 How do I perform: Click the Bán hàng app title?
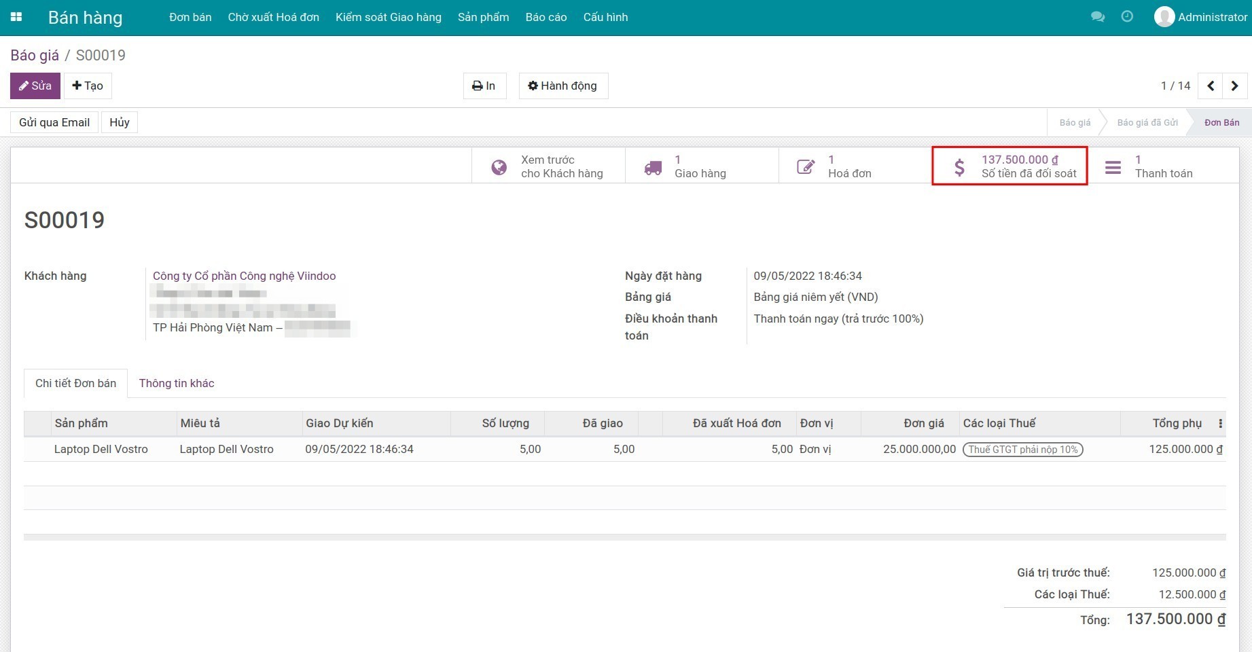[x=85, y=18]
